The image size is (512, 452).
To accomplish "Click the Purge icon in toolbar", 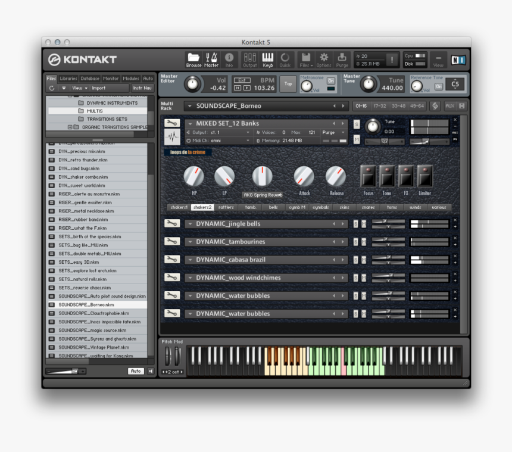I will [342, 60].
